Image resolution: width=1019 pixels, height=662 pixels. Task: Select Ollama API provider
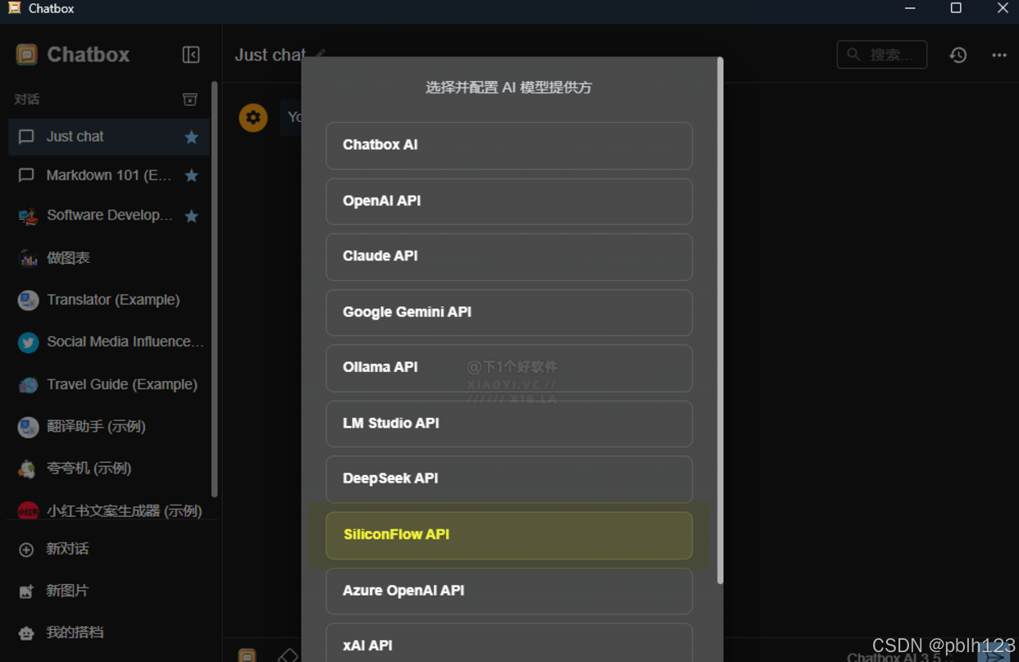point(509,368)
